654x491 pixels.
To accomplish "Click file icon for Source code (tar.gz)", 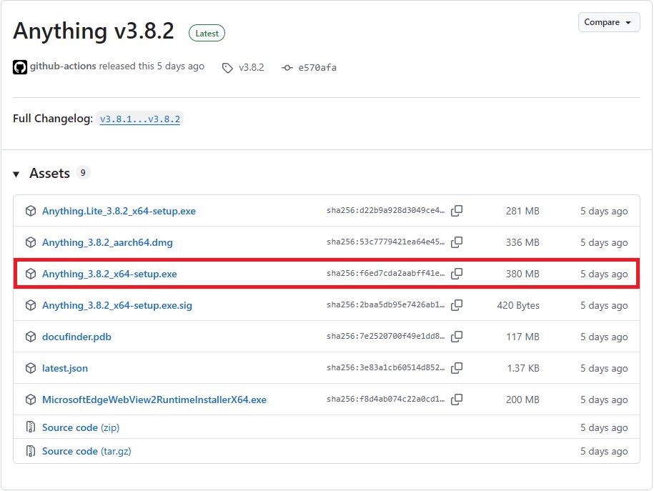I will point(31,450).
